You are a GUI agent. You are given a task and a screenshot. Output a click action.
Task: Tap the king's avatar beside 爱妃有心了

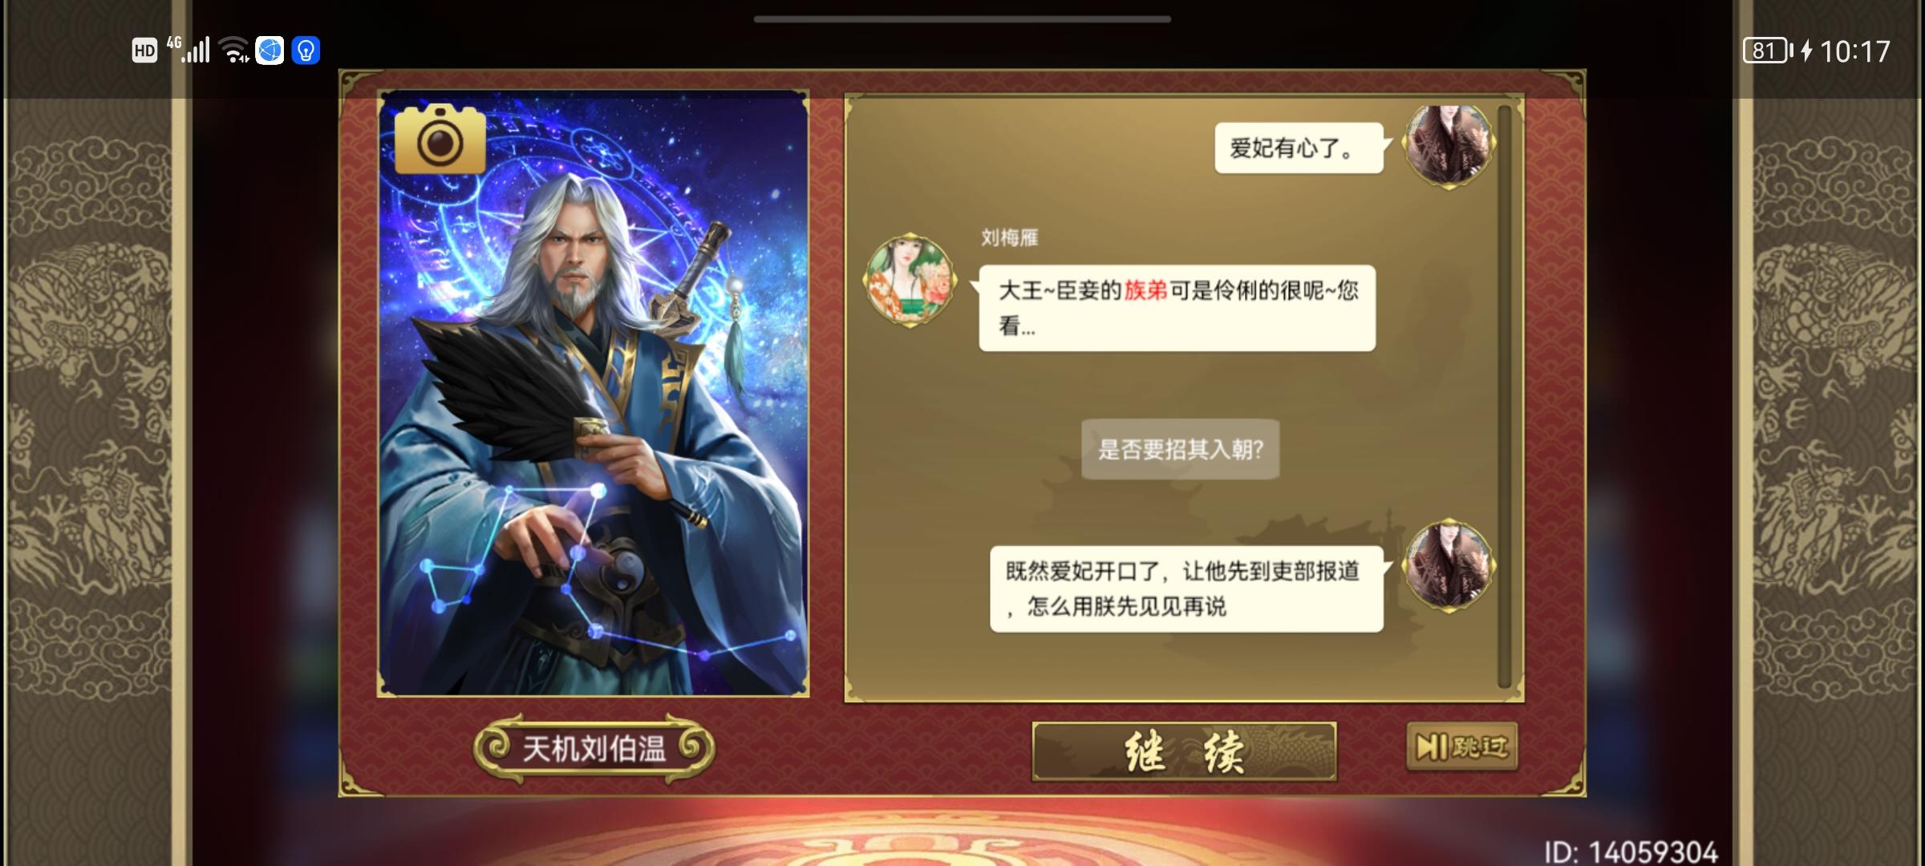pos(1448,145)
